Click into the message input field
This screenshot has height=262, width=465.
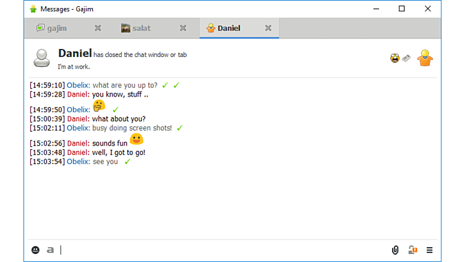[223, 250]
